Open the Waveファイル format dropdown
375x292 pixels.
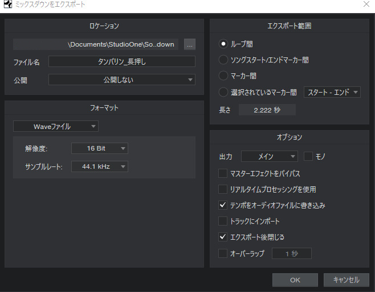56,126
